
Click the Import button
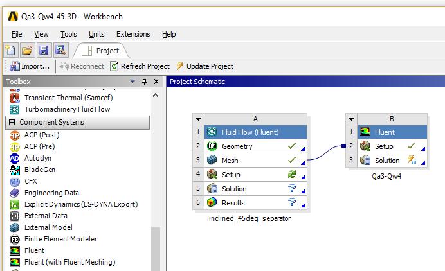point(30,66)
